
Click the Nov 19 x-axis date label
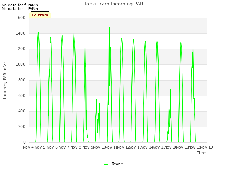tap(207, 147)
